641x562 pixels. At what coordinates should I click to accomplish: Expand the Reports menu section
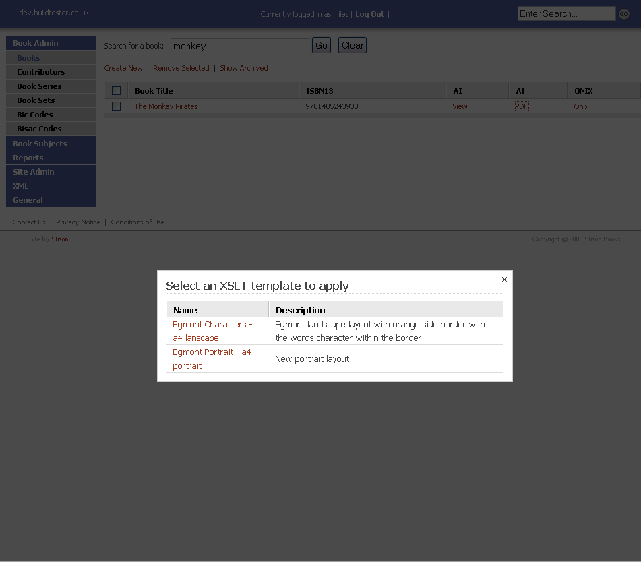pyautogui.click(x=51, y=158)
